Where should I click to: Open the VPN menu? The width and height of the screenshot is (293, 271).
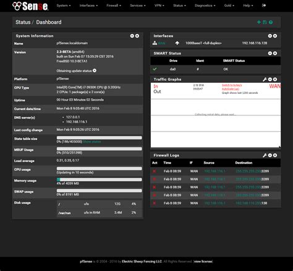tap(159, 6)
